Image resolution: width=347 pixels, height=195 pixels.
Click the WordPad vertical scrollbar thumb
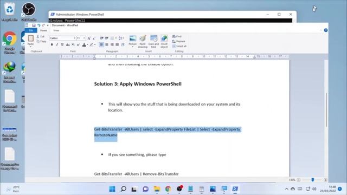click(x=326, y=110)
